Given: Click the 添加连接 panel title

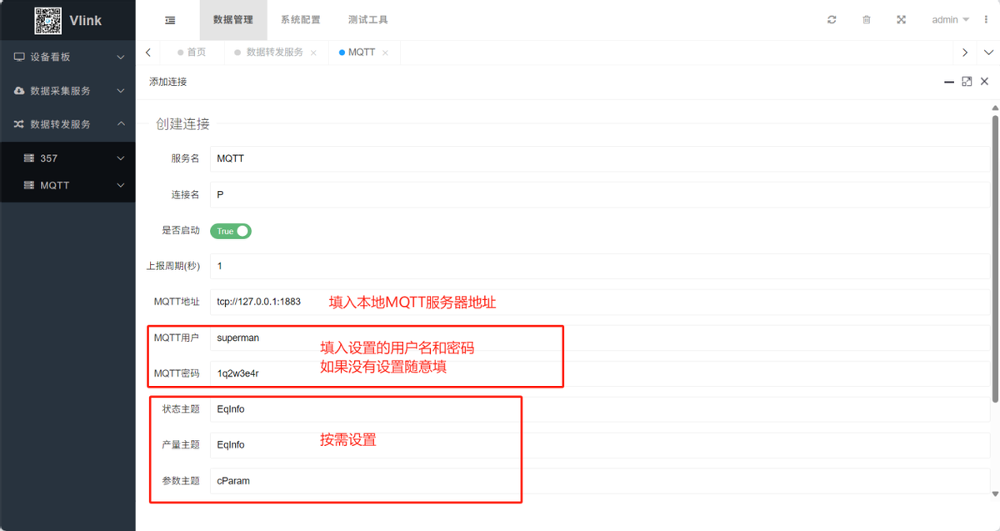Looking at the screenshot, I should (167, 82).
